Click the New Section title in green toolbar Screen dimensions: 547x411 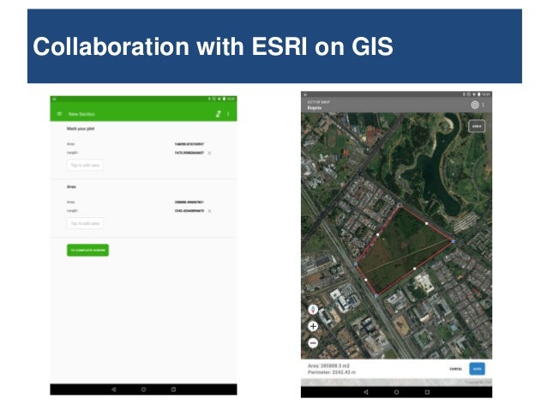81,114
